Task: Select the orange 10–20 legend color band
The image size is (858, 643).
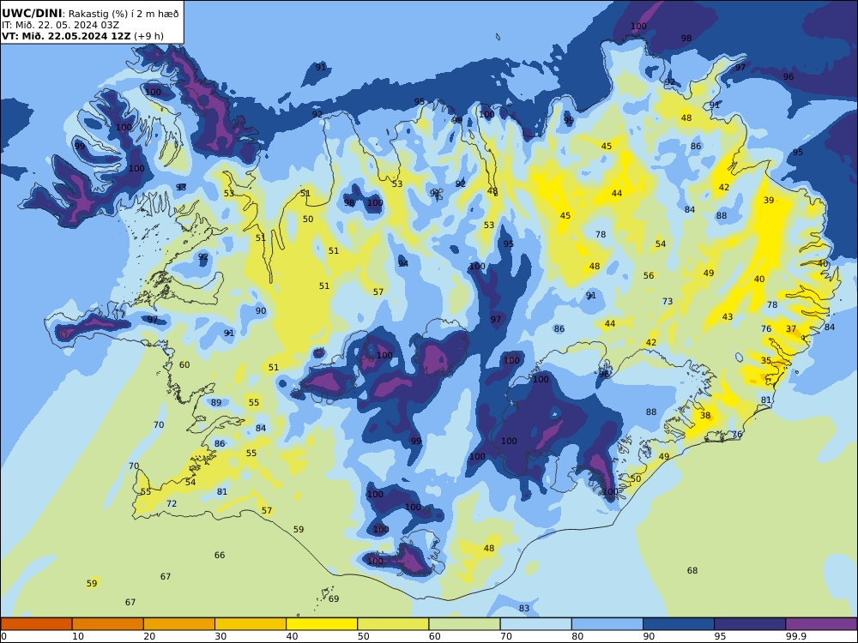Action: tap(108, 624)
